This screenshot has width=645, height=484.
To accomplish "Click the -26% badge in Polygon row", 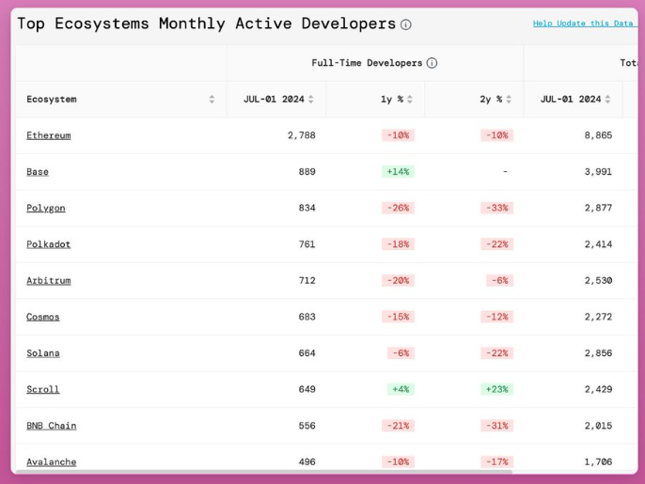I will click(x=398, y=208).
